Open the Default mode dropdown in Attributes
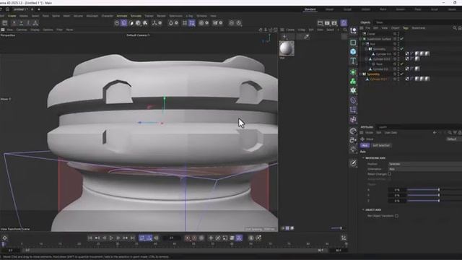This screenshot has height=260, width=462. [454, 139]
